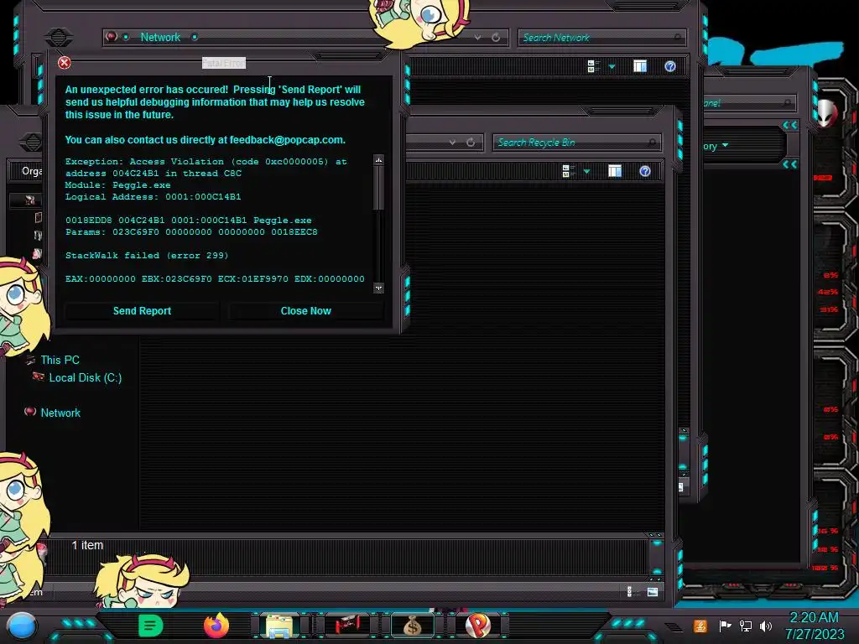Open view options dropdown in Network window

(612, 67)
